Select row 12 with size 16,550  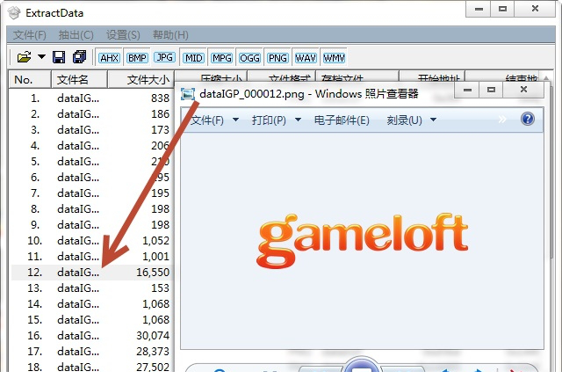point(91,273)
